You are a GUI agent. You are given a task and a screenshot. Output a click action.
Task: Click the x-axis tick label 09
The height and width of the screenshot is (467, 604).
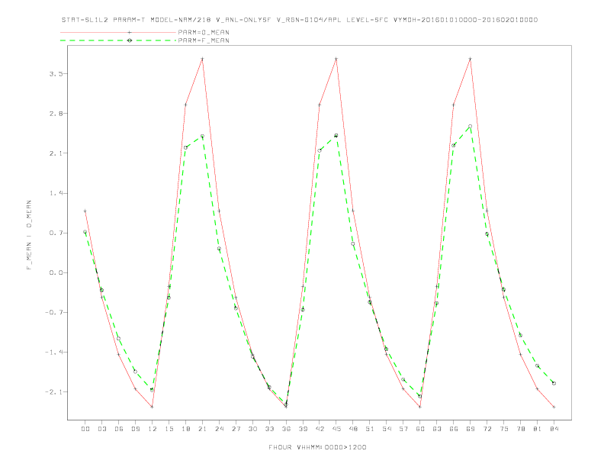(x=135, y=429)
